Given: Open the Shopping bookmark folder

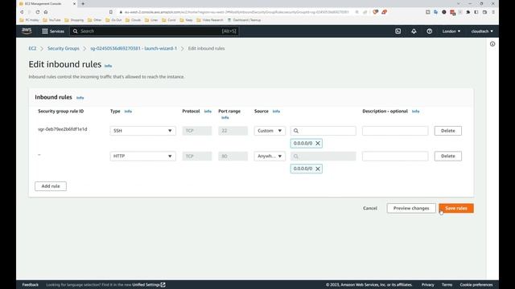Looking at the screenshot, I should pos(74,20).
